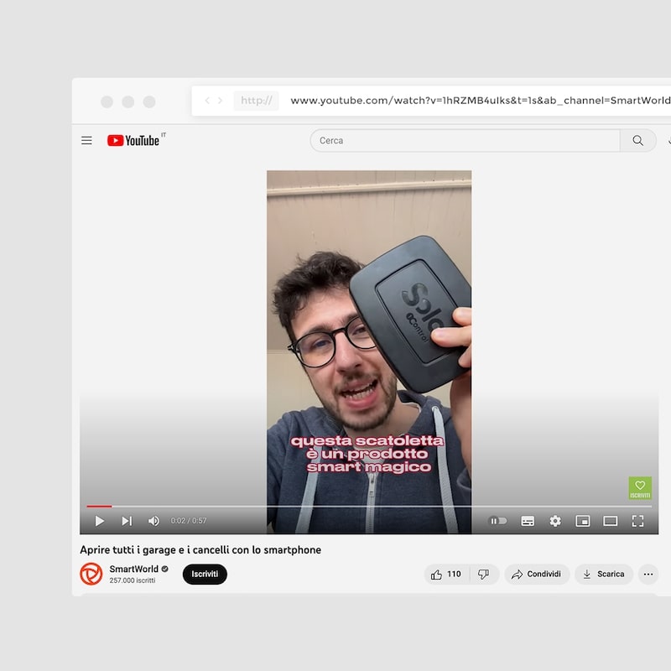The width and height of the screenshot is (671, 671).
Task: Switch to theater mode
Action: tap(610, 521)
